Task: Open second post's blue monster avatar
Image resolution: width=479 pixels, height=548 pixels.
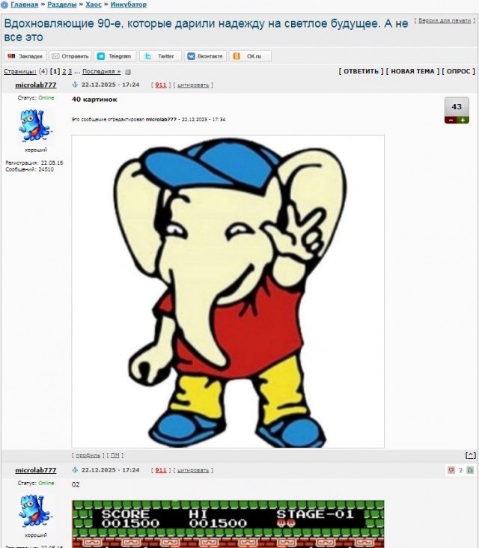Action: click(35, 511)
